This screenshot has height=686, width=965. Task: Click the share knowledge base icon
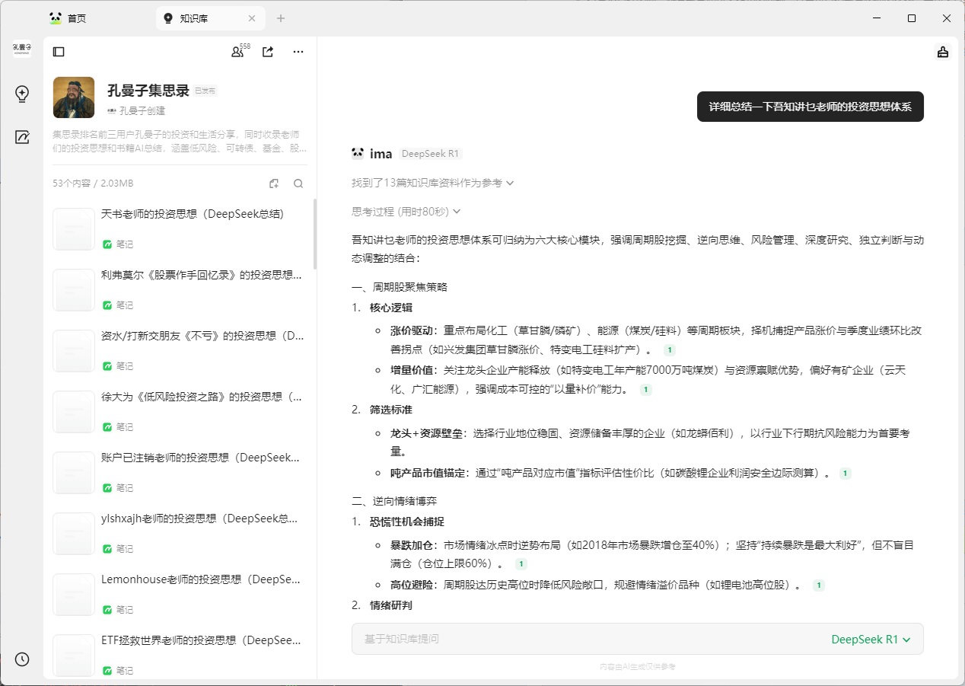point(268,52)
